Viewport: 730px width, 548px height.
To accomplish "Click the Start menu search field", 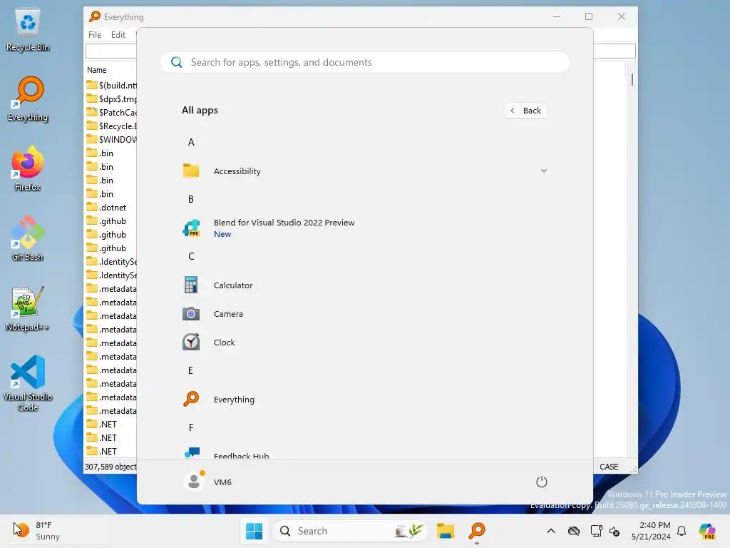I will [x=364, y=63].
